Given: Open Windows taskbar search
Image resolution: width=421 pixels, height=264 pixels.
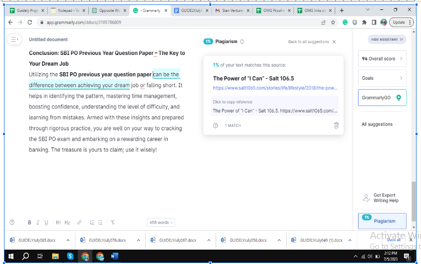Looking at the screenshot, I should point(25,257).
